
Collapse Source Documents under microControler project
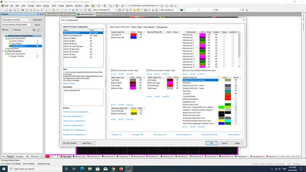6,38
